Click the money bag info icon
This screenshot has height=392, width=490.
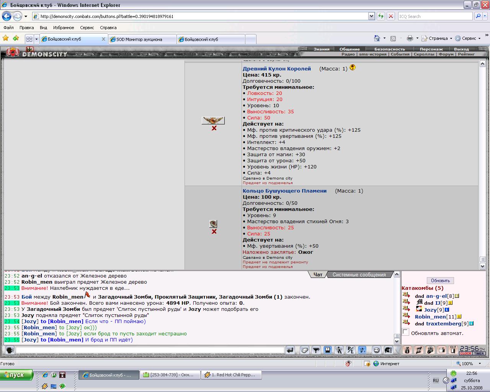[407, 350]
